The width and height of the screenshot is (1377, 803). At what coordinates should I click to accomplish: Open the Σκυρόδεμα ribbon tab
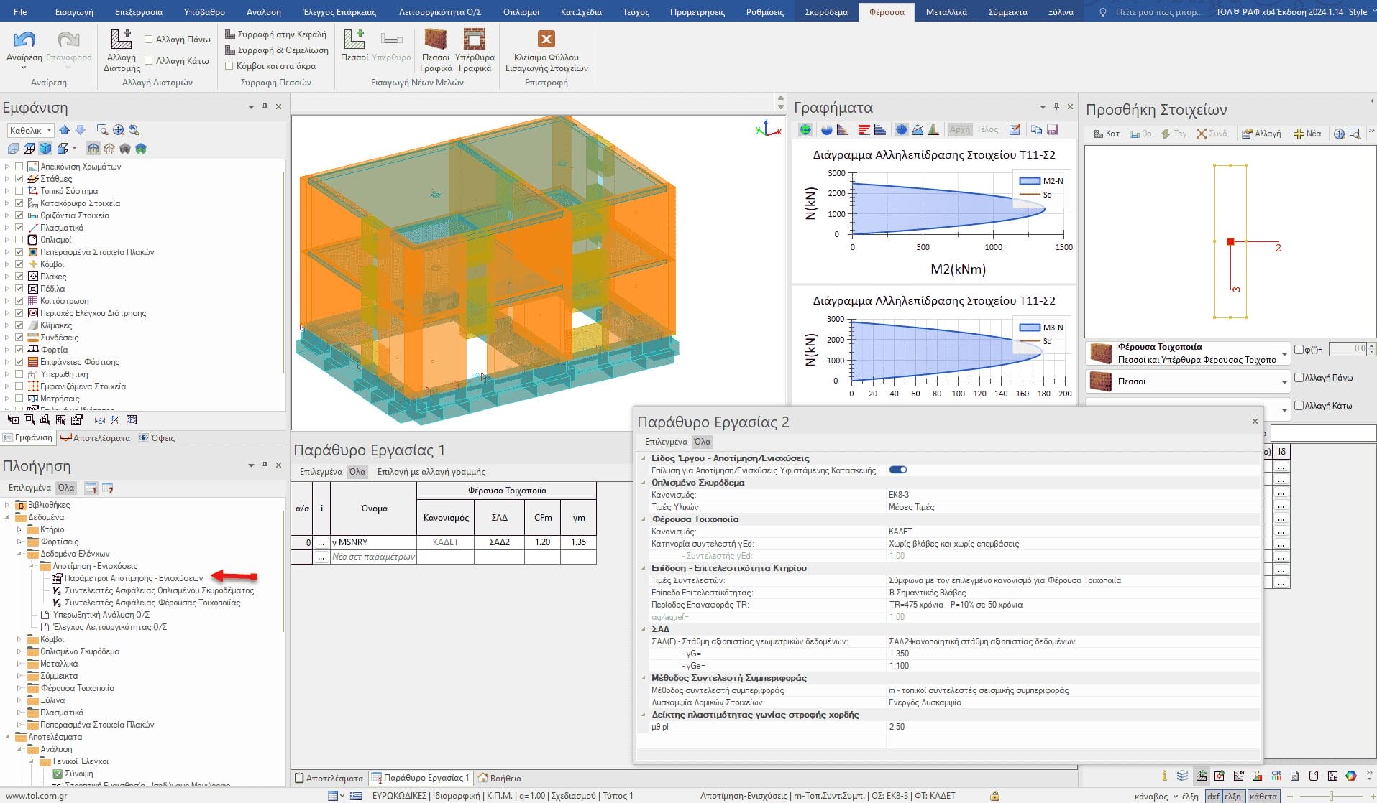pos(825,12)
